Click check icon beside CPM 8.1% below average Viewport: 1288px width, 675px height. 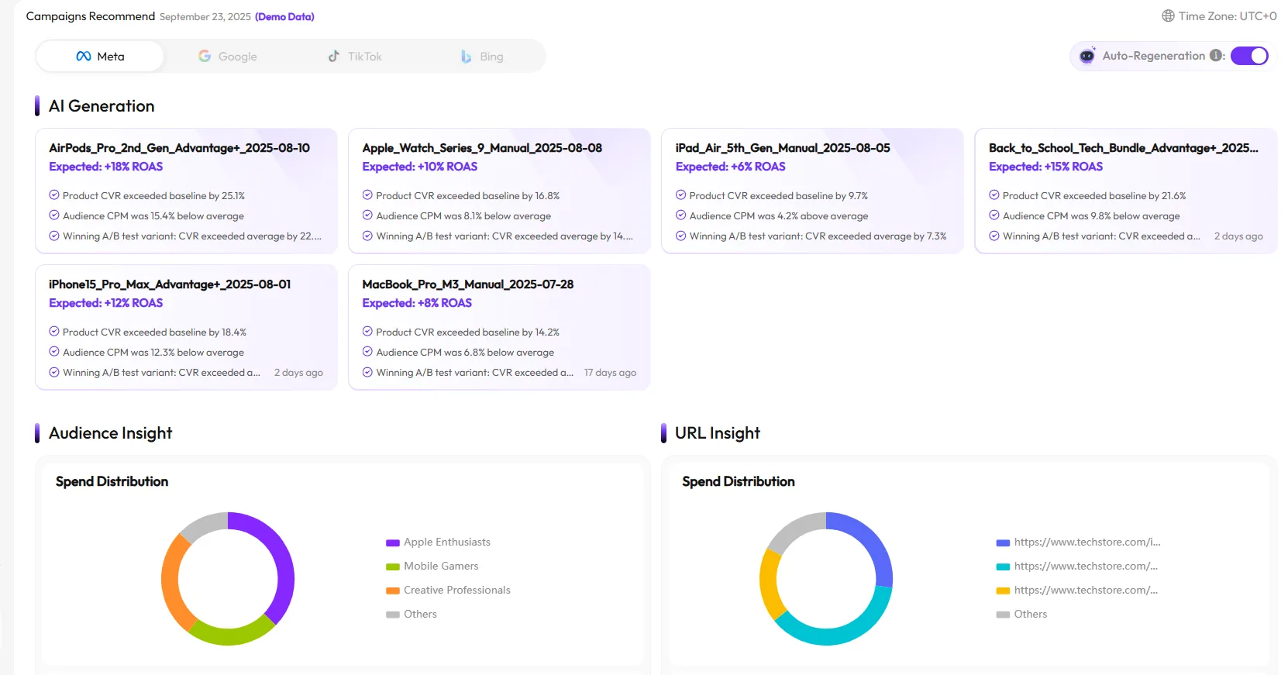pyautogui.click(x=367, y=215)
